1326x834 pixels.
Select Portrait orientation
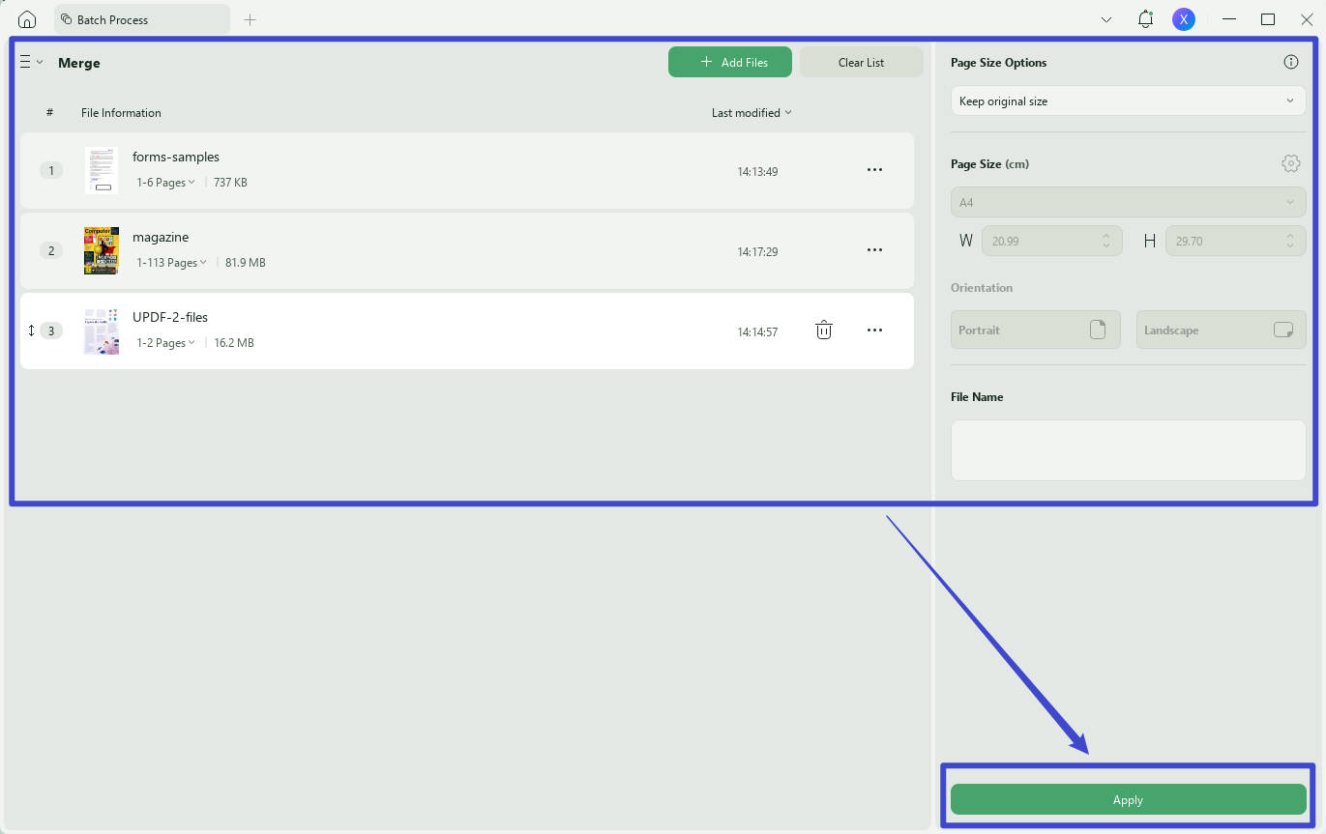pos(1035,330)
